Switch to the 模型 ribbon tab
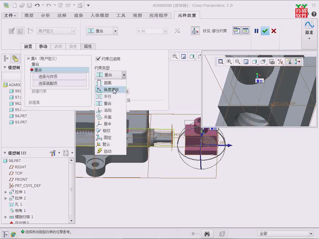Screen dimensions: 319x239 point(29,16)
